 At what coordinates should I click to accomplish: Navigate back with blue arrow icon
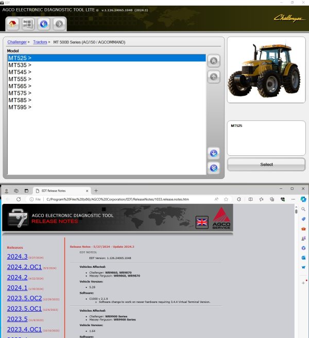(44, 24)
